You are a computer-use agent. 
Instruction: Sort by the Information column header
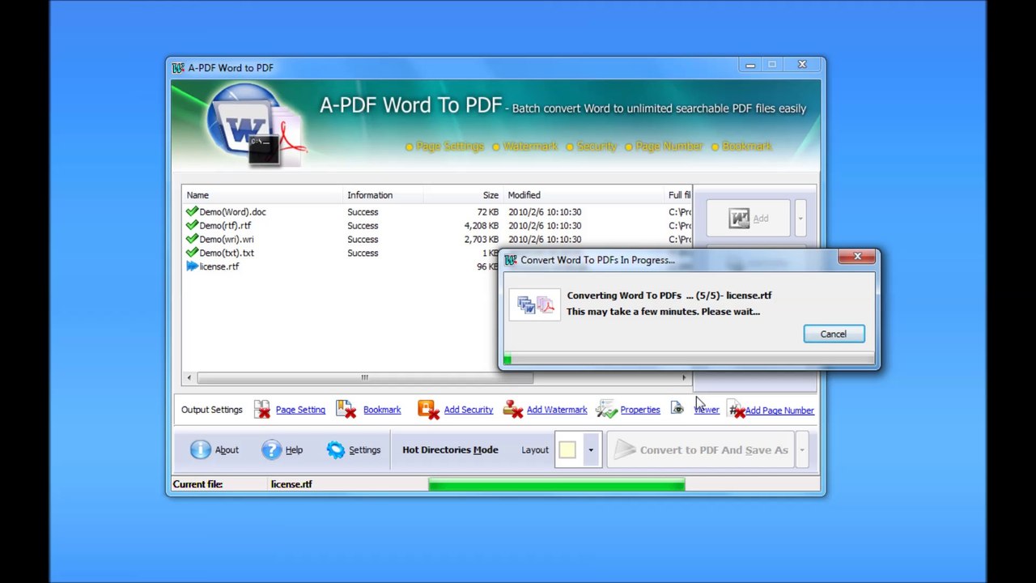coord(383,195)
